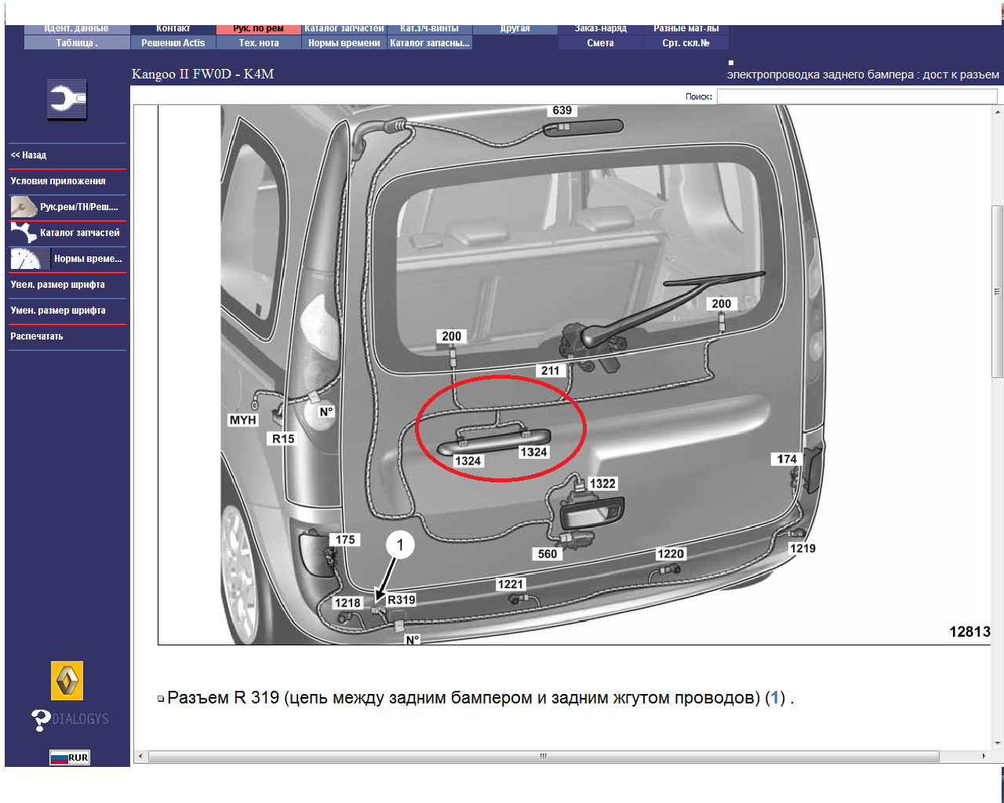Open the top Каталог запчастей tab
This screenshot has width=1004, height=803.
point(344,29)
